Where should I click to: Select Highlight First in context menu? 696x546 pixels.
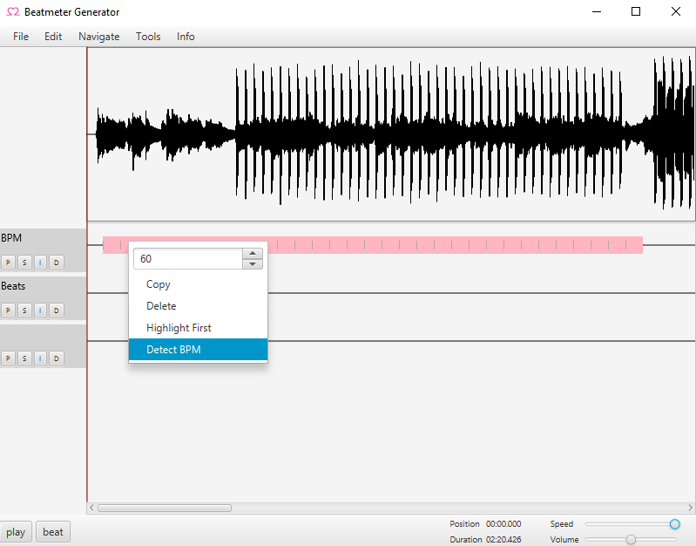198,328
